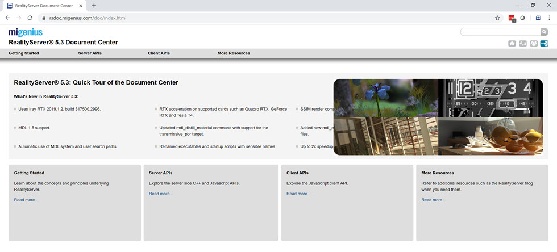
Task: Bookmark this page with the star icon
Action: coord(497,18)
